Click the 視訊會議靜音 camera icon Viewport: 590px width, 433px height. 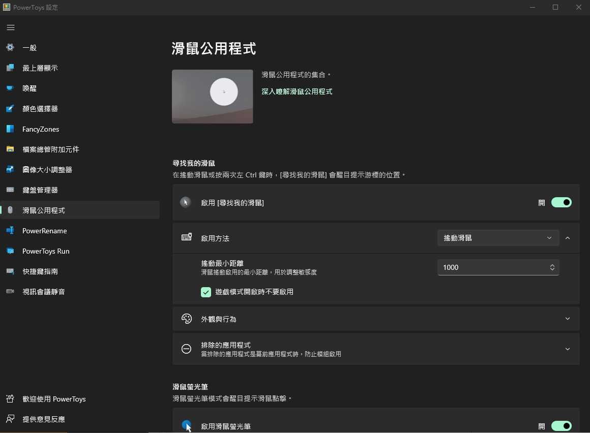10,292
